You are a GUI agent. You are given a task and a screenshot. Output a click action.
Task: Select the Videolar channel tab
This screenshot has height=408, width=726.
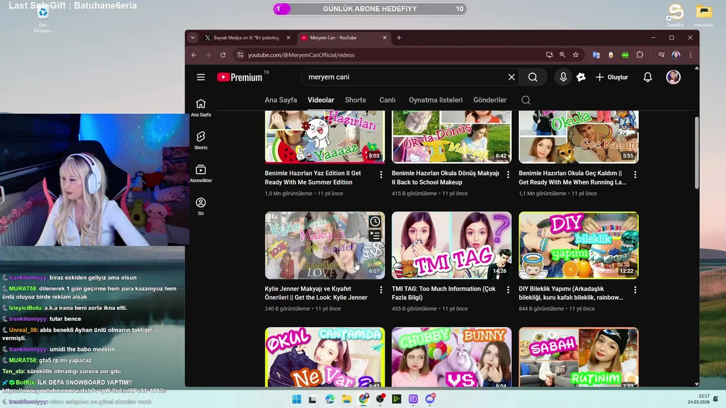click(321, 100)
